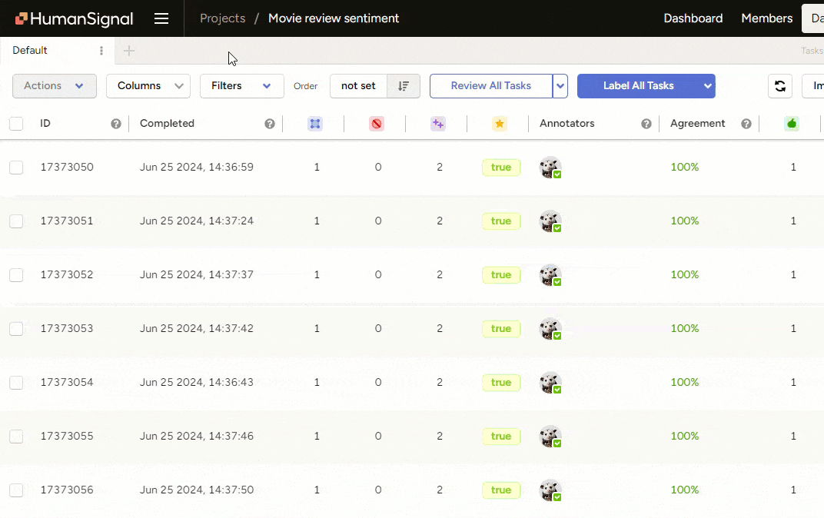Expand the Filters dropdown
Screen dimensions: 824x518
pos(241,86)
